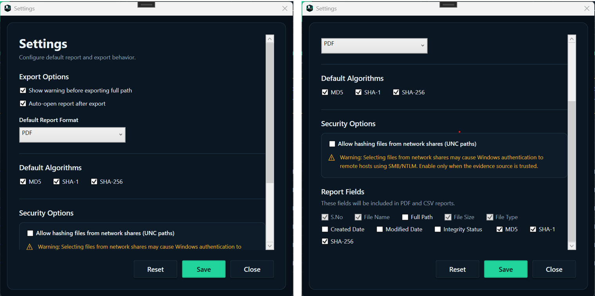The height and width of the screenshot is (296, 595).
Task: Uncheck MD5 in Report Fields
Action: [x=499, y=229]
